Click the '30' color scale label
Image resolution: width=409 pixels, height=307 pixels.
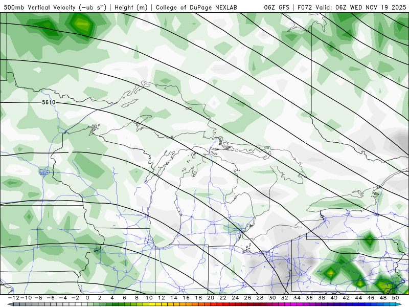272,298
